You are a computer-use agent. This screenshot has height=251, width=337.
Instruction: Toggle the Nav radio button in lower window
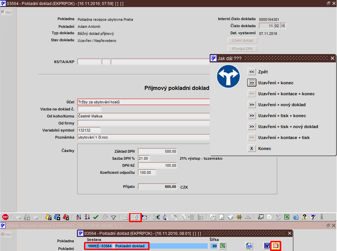[3, 234]
